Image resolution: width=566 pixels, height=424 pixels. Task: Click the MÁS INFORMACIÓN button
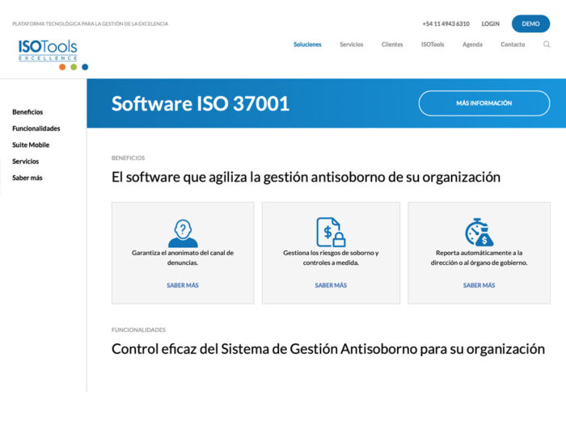pos(484,103)
